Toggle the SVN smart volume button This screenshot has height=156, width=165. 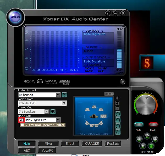(x=139, y=124)
